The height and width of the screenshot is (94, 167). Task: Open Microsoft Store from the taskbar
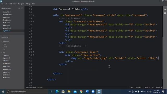point(63,92)
